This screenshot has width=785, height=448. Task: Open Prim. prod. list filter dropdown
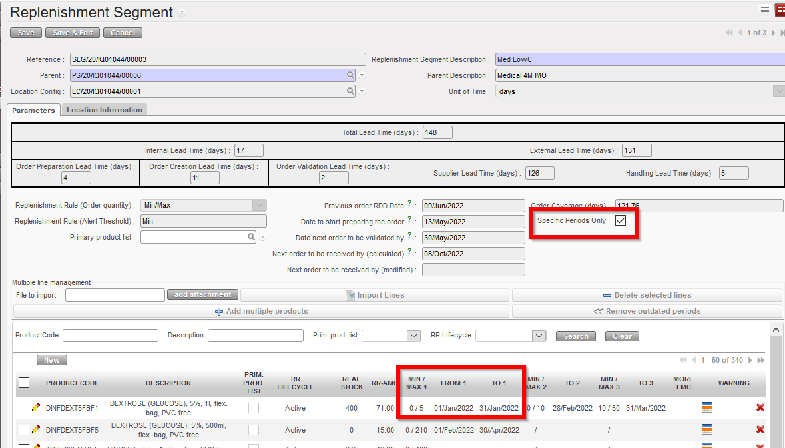click(414, 336)
